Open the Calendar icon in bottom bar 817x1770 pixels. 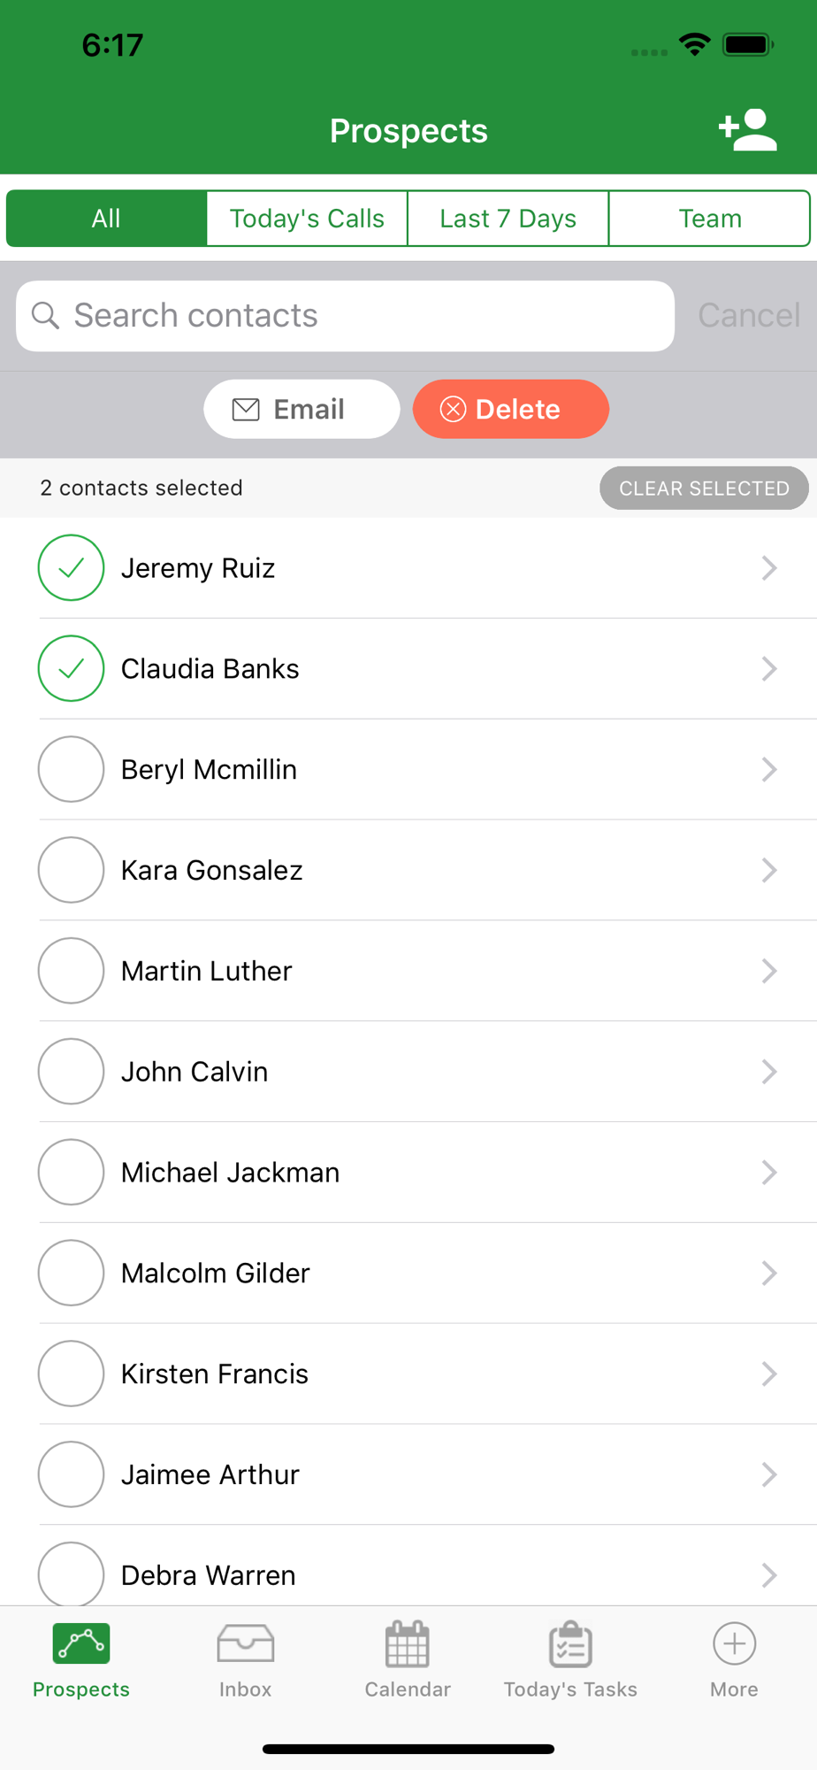[408, 1644]
